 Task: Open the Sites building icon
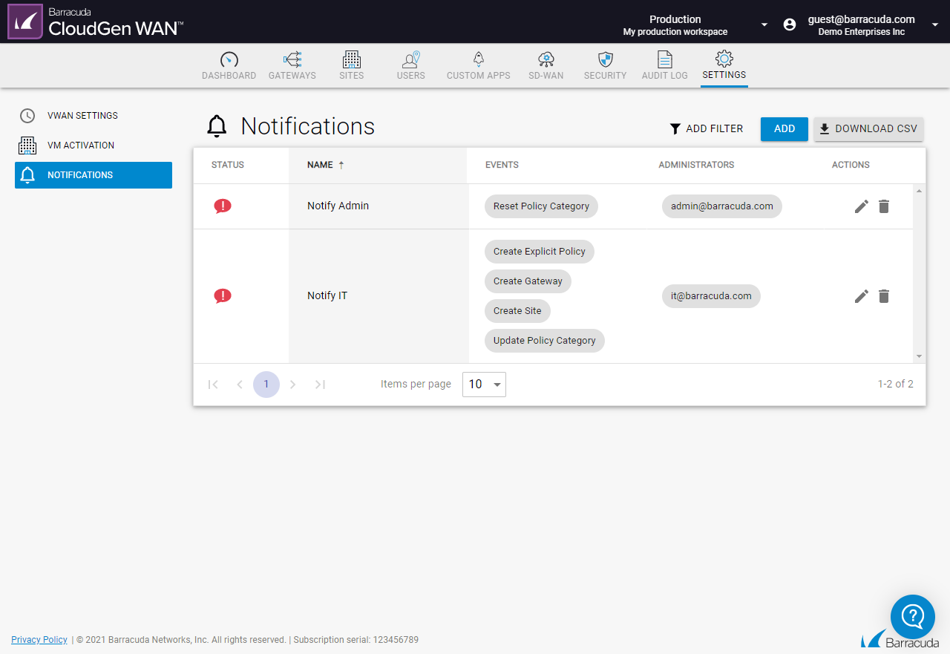pos(352,59)
